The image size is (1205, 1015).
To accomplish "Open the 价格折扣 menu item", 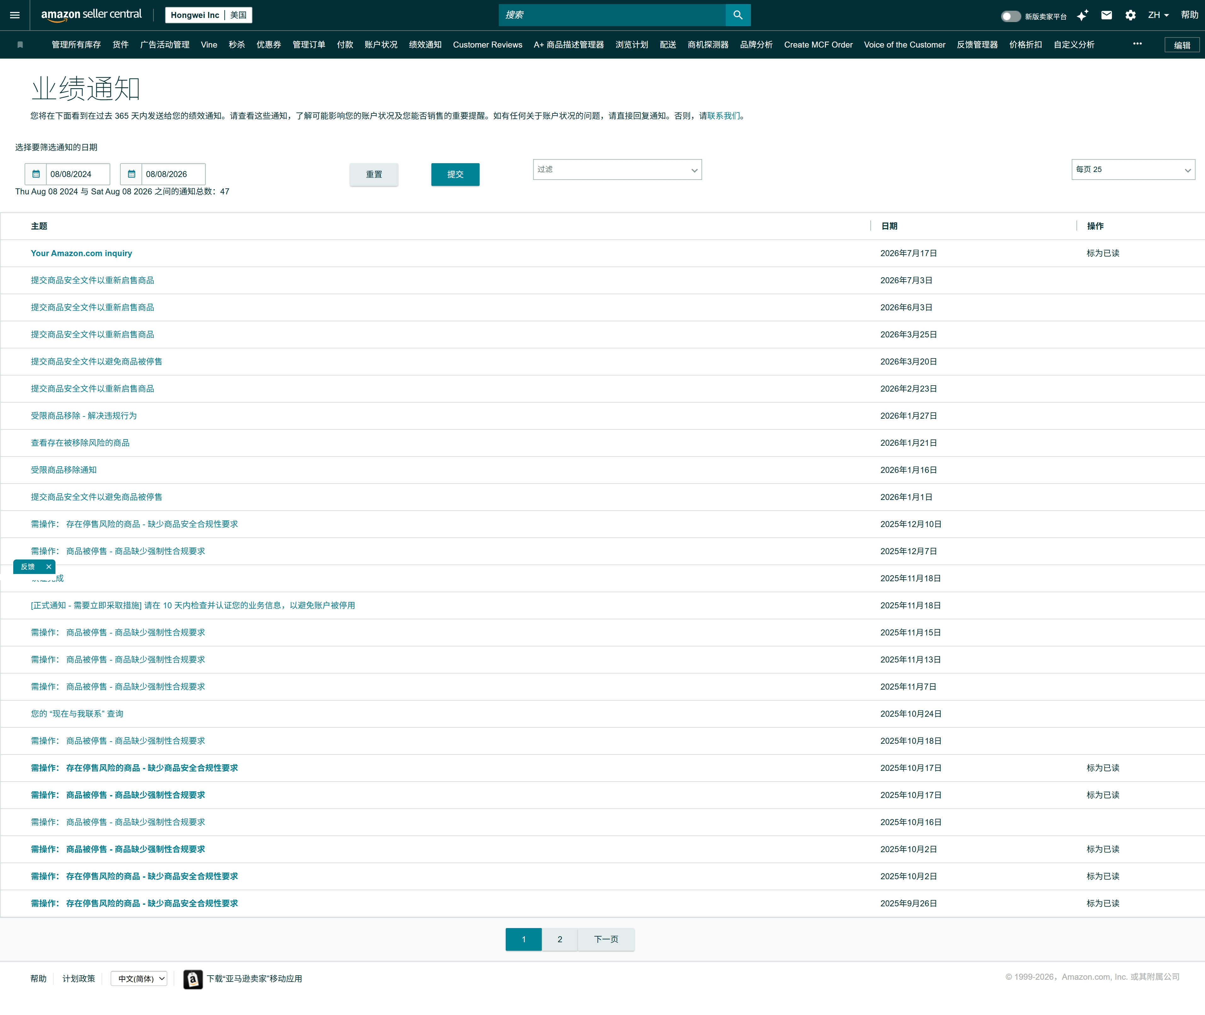I will tap(1025, 45).
